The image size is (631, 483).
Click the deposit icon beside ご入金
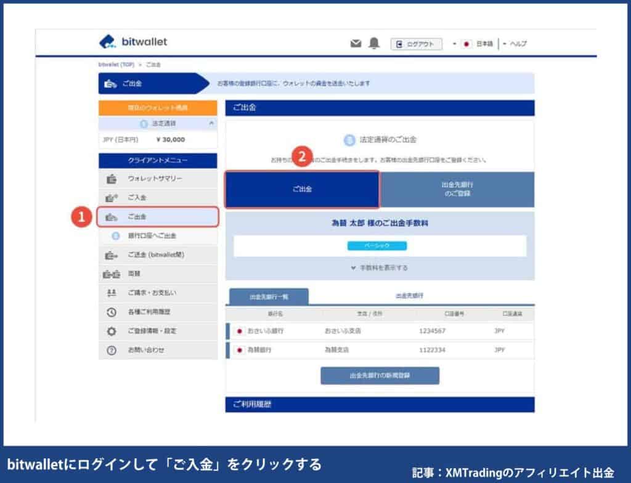point(112,198)
